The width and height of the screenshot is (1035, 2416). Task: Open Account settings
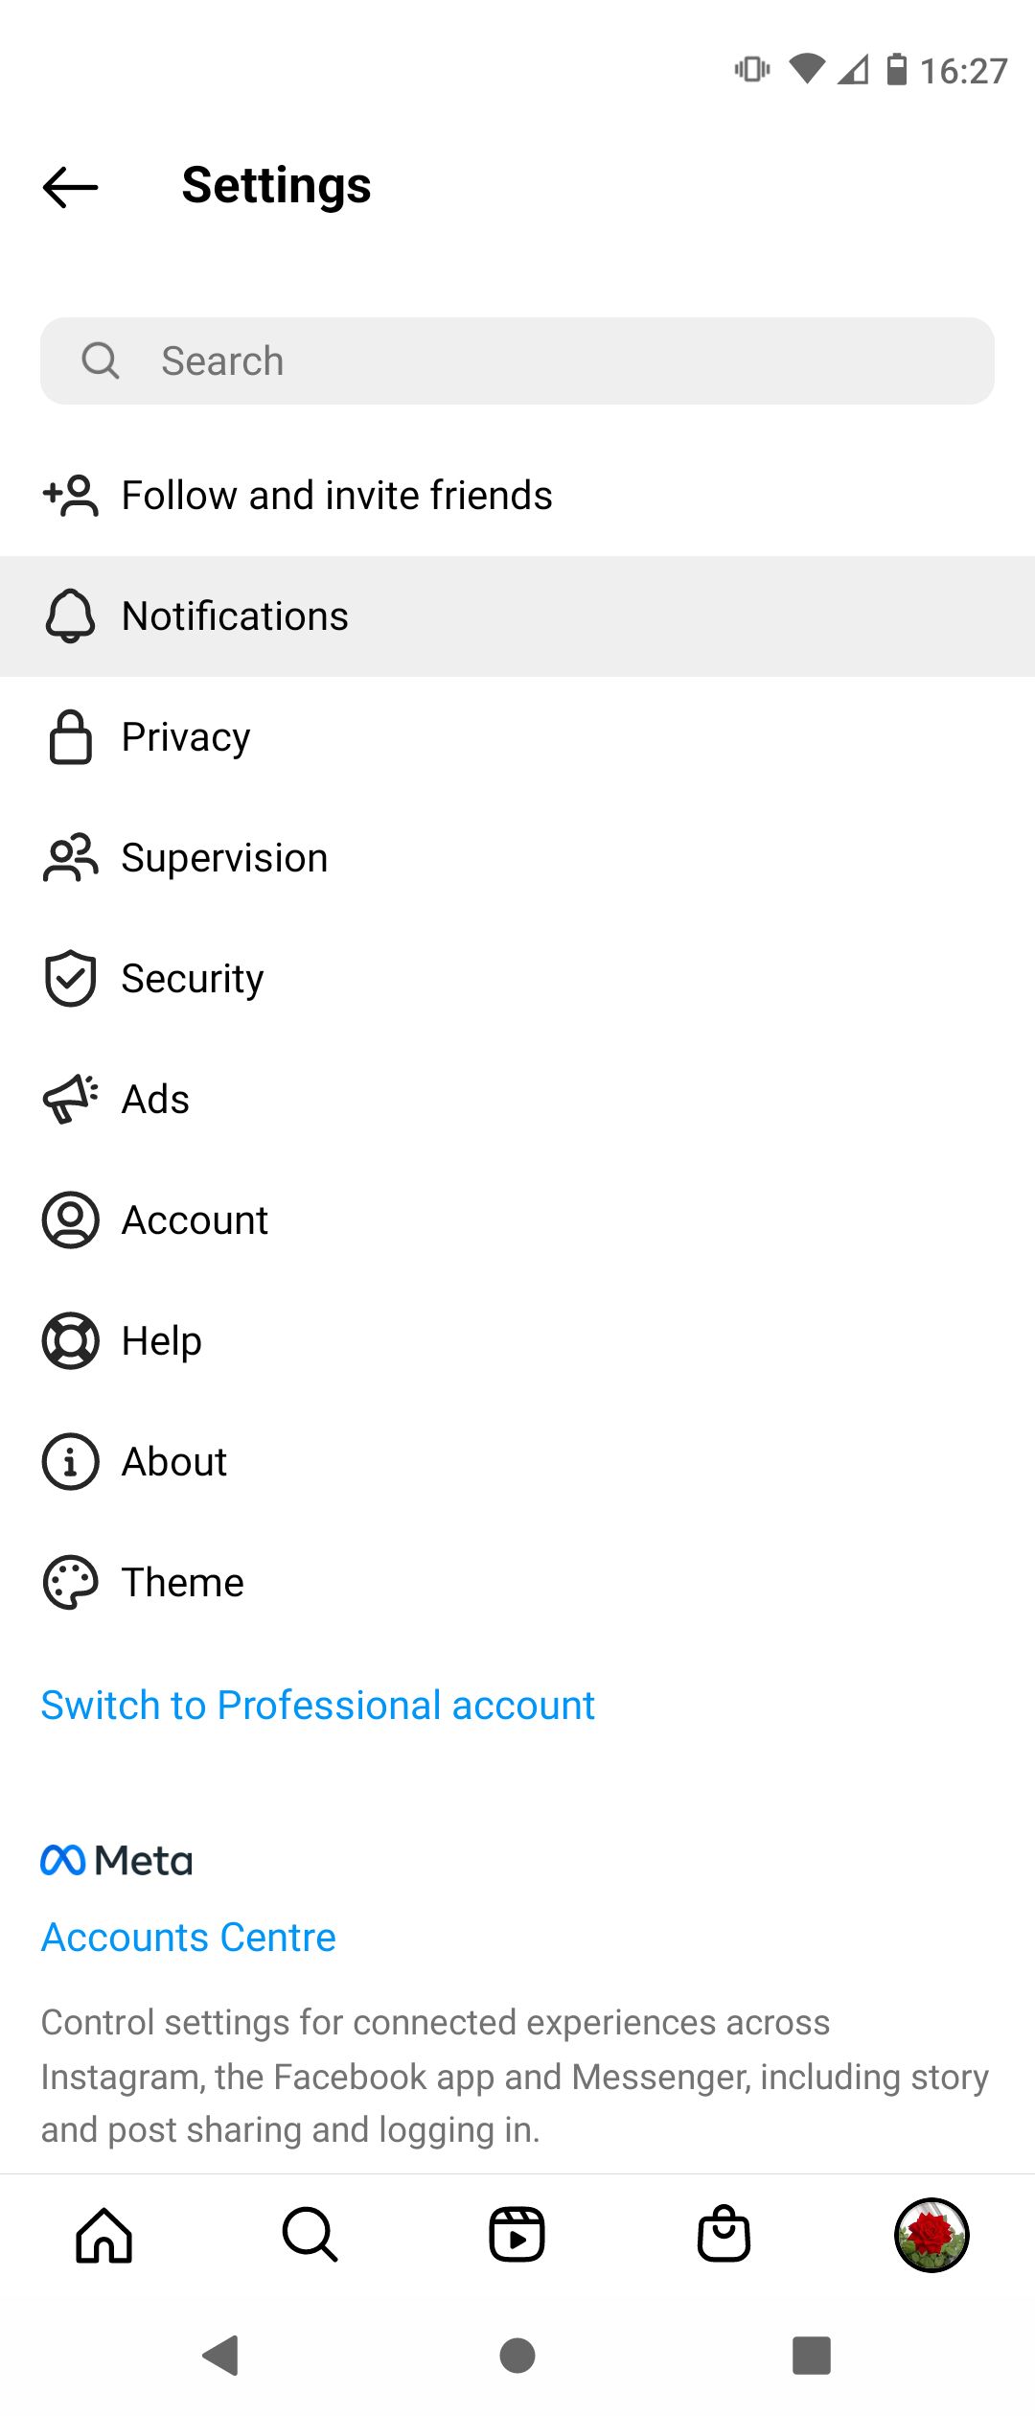click(x=195, y=1220)
